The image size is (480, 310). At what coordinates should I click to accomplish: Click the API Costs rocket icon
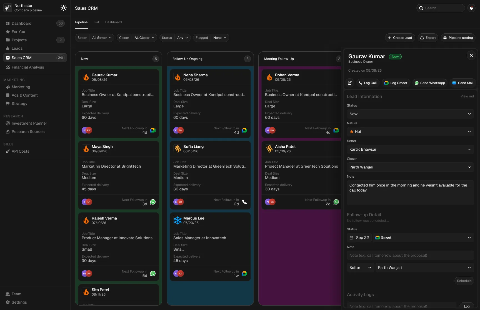[x=8, y=151]
